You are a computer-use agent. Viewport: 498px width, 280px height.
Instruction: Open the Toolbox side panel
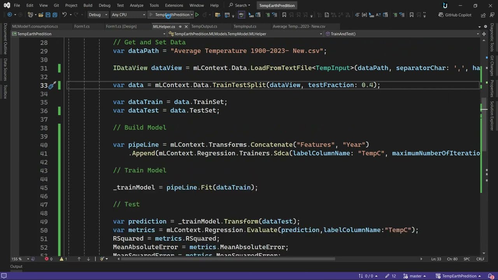[x=5, y=91]
